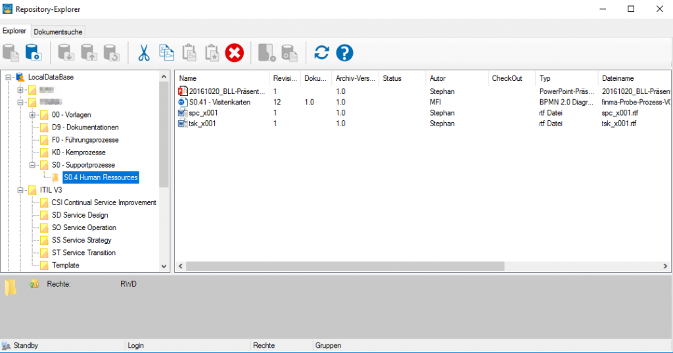Click document list scroll left arrow
This screenshot has width=673, height=353.
point(181,266)
